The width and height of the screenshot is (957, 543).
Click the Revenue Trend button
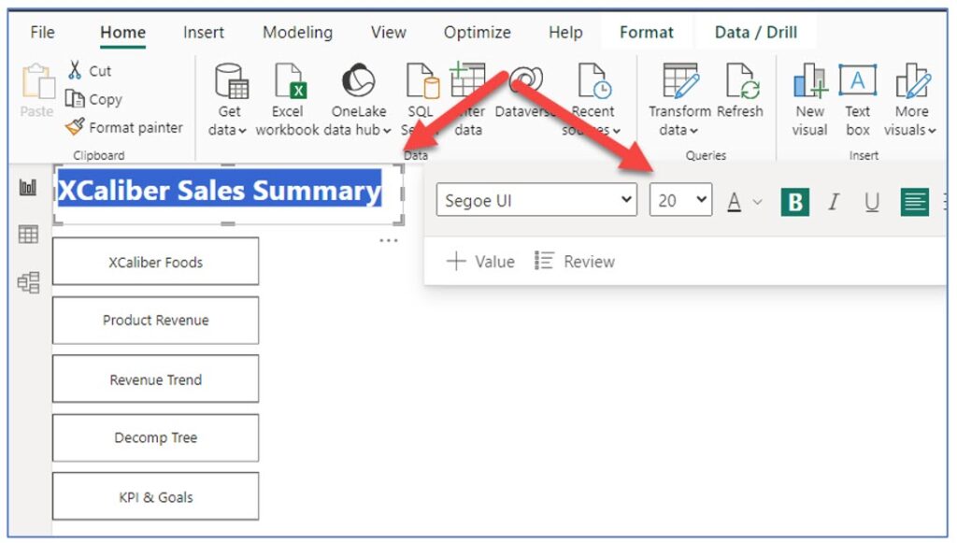pyautogui.click(x=156, y=379)
